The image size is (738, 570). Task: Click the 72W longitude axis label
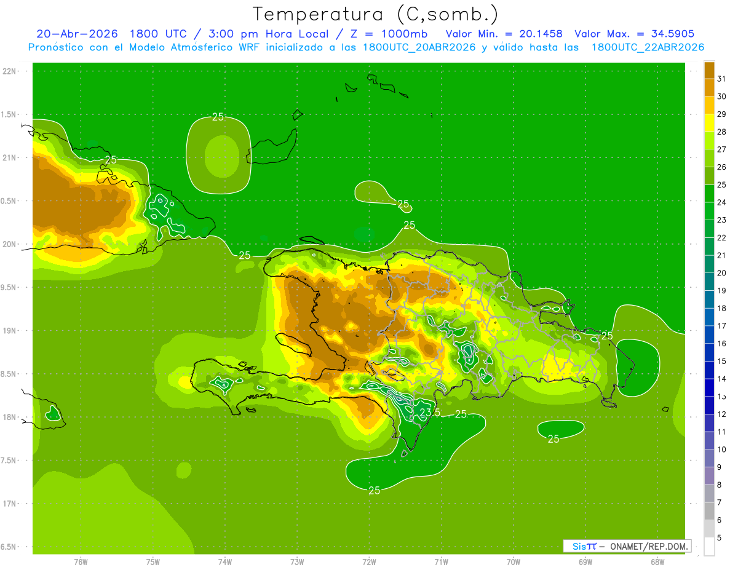coord(369,561)
